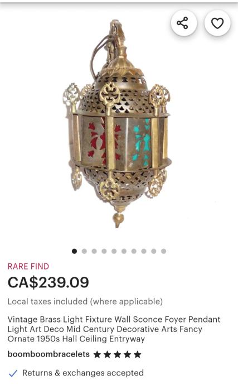Screen dimensions: 238x385
Task: Tap the Vintage Brass Light Fixture title
Action: pyautogui.click(x=114, y=329)
